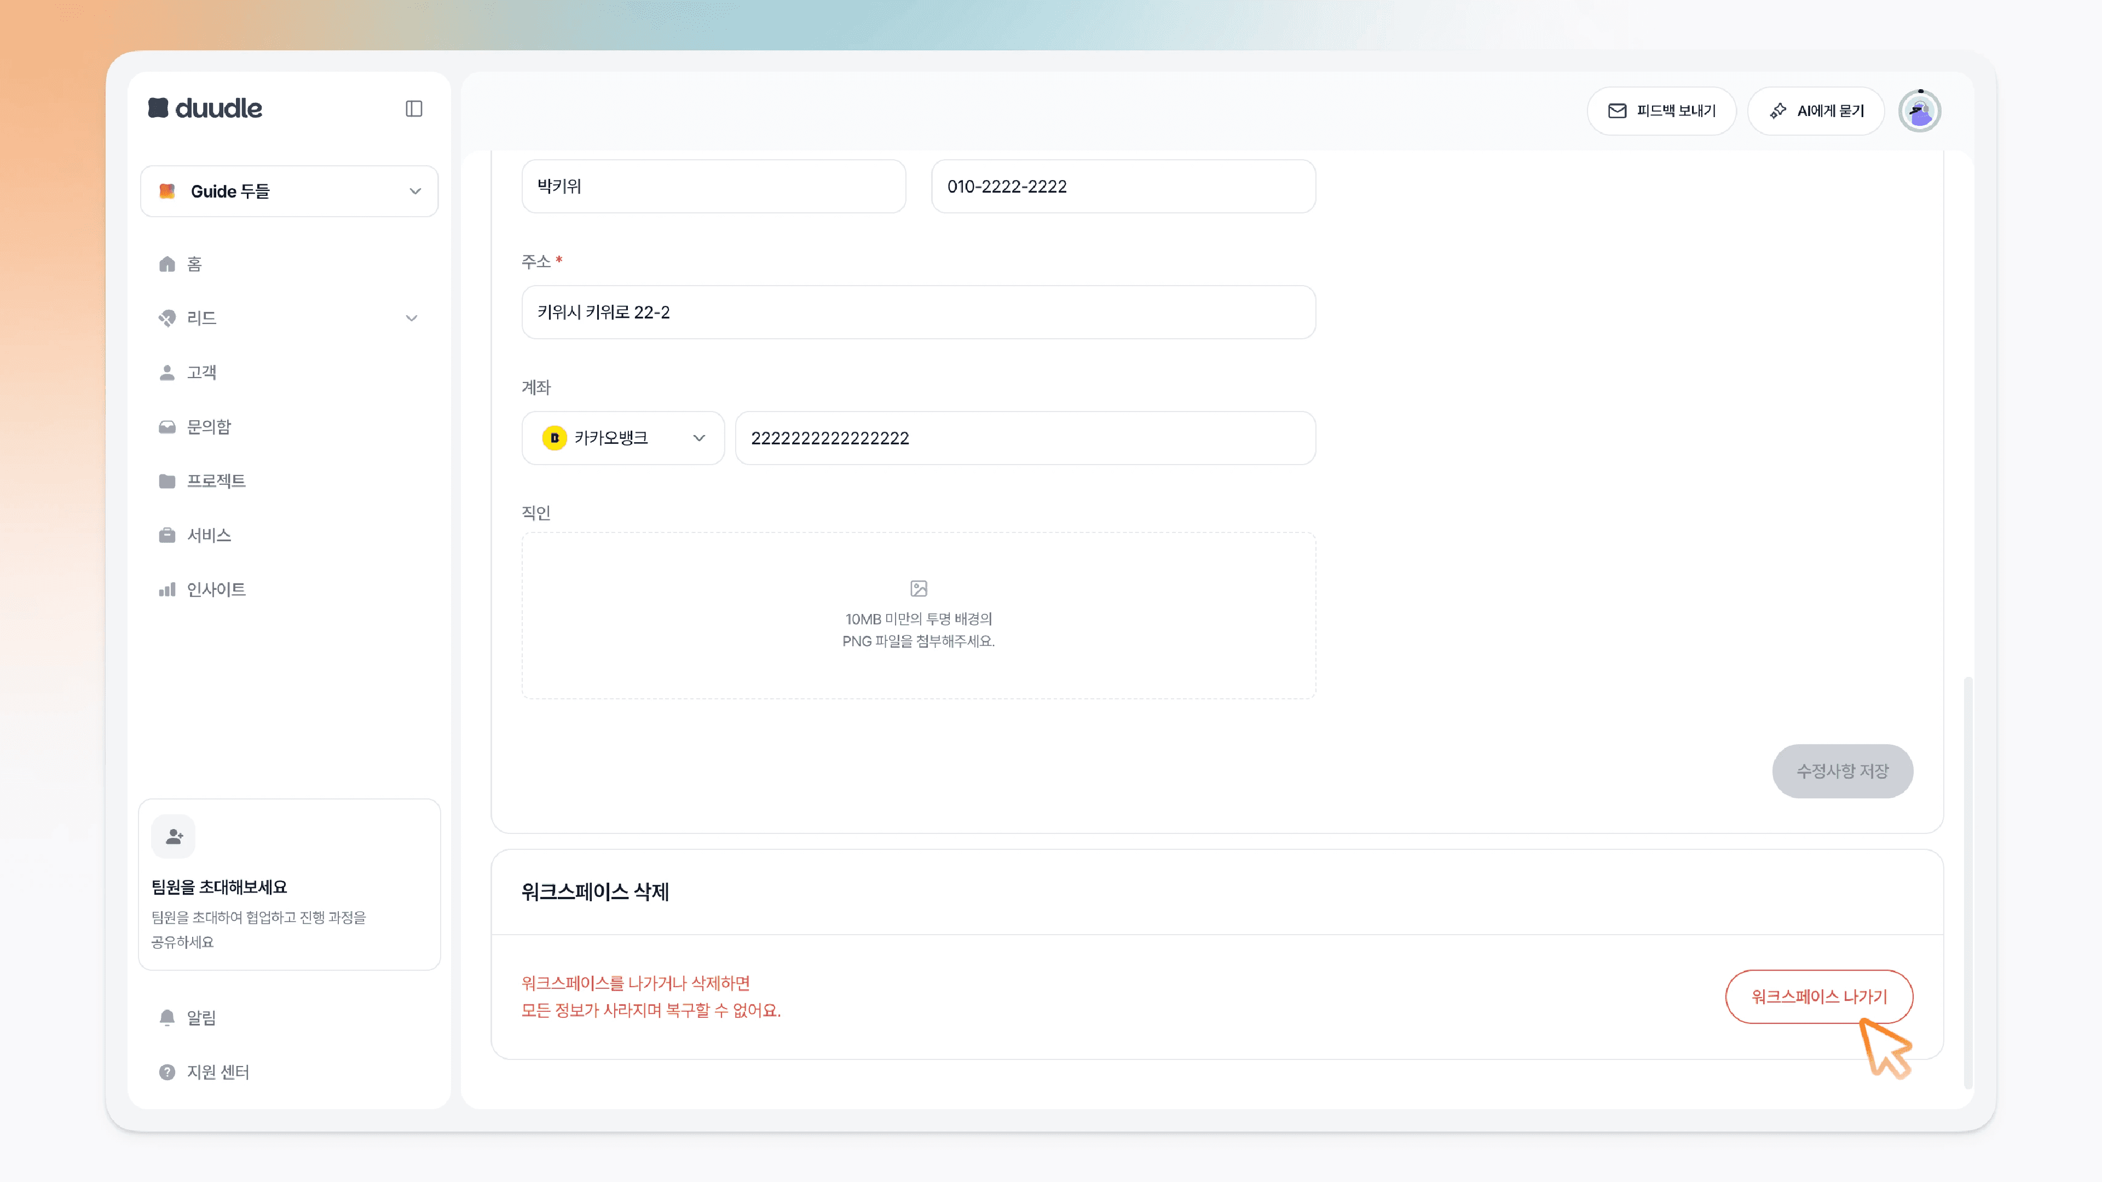Click the 워크스페이스 삭제 heading

point(595,891)
